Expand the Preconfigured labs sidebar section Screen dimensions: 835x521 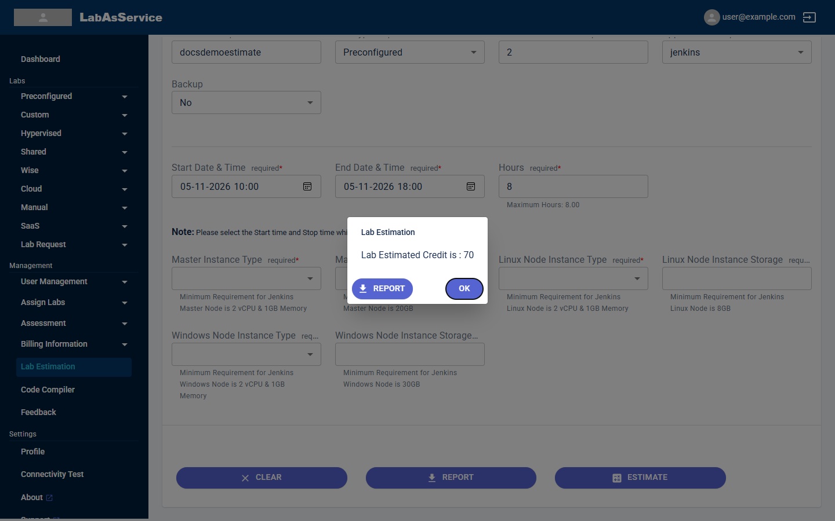click(74, 96)
